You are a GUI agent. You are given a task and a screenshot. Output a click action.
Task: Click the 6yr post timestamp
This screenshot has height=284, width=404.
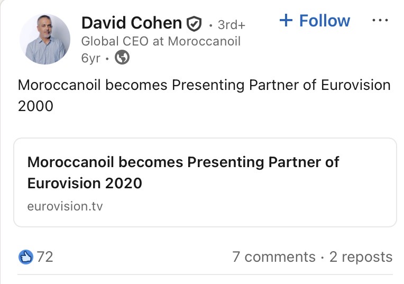(x=91, y=58)
